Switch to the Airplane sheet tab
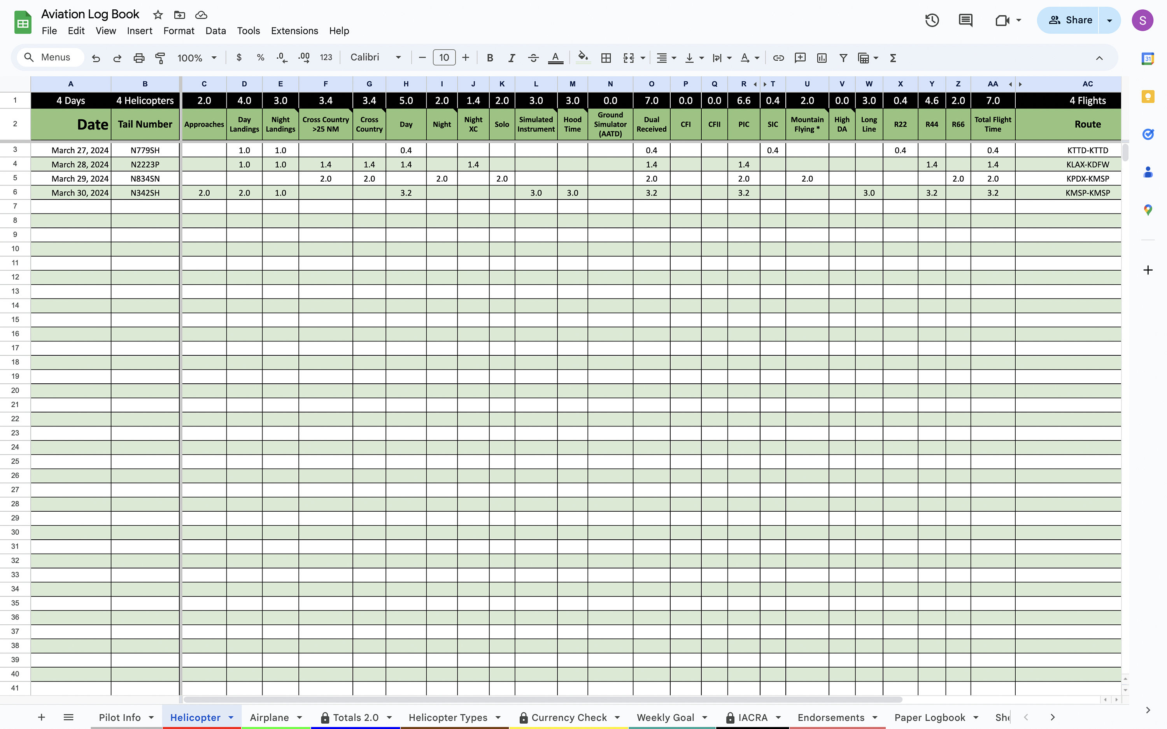 [x=270, y=717]
